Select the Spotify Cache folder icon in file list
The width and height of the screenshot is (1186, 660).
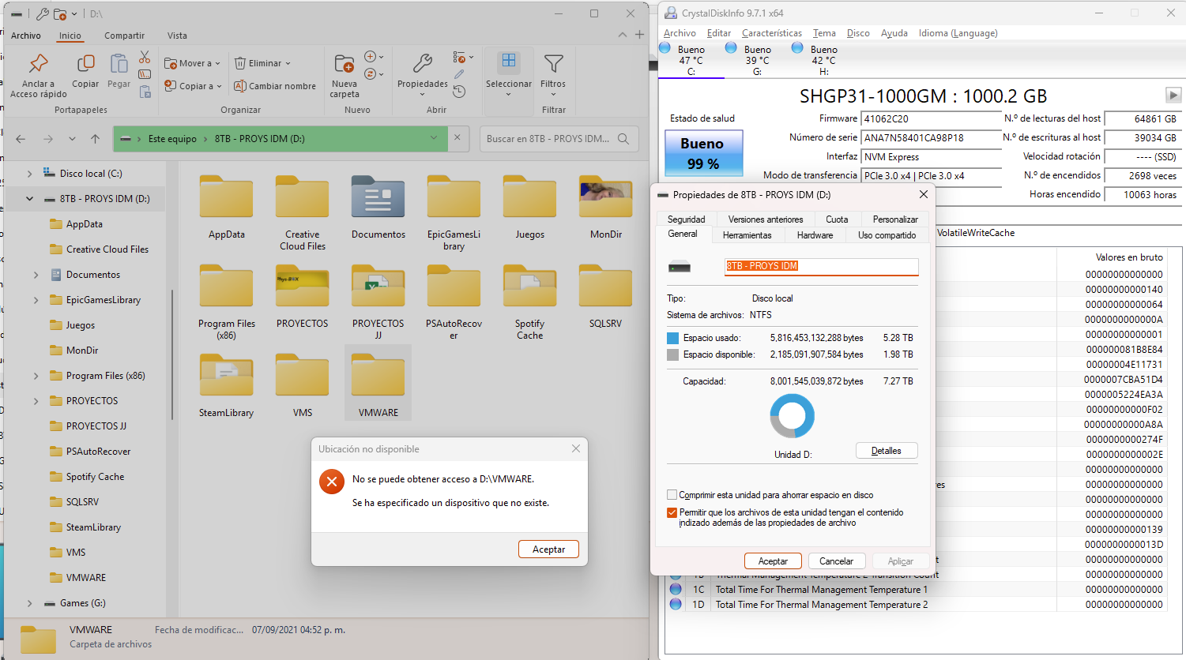click(529, 287)
